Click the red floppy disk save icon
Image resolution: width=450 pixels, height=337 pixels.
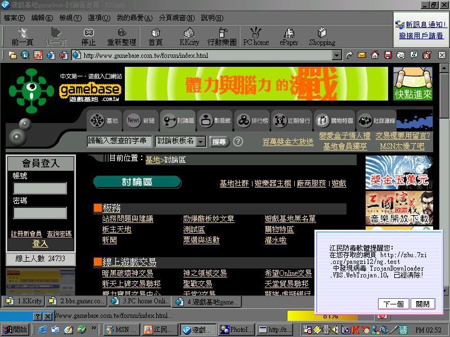[388, 55]
